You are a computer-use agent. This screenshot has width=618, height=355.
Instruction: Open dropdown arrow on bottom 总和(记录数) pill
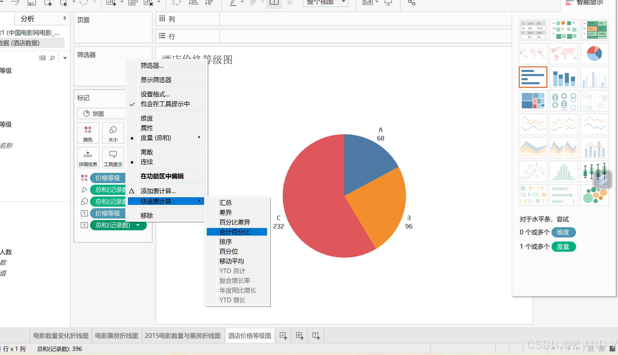[x=138, y=225]
